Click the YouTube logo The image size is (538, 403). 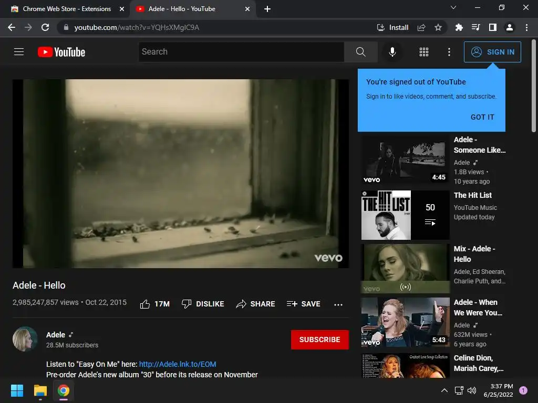[61, 52]
